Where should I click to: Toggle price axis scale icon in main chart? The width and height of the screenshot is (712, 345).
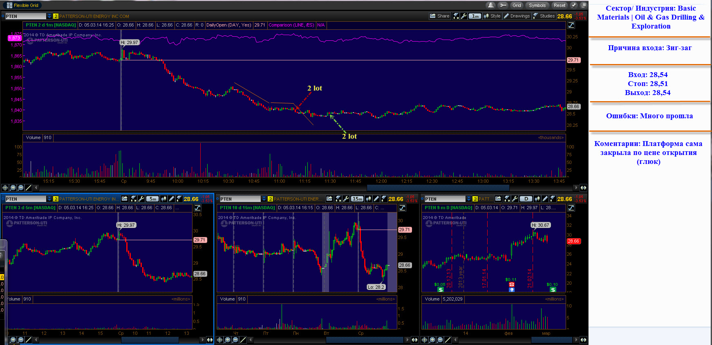click(571, 25)
